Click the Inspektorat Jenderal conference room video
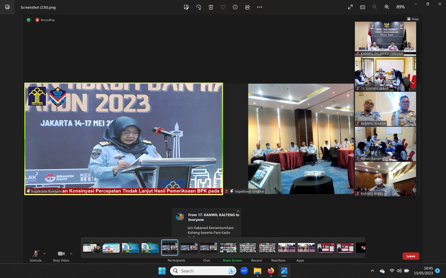Screen dimensions: 446x278 pyautogui.click(x=301, y=139)
